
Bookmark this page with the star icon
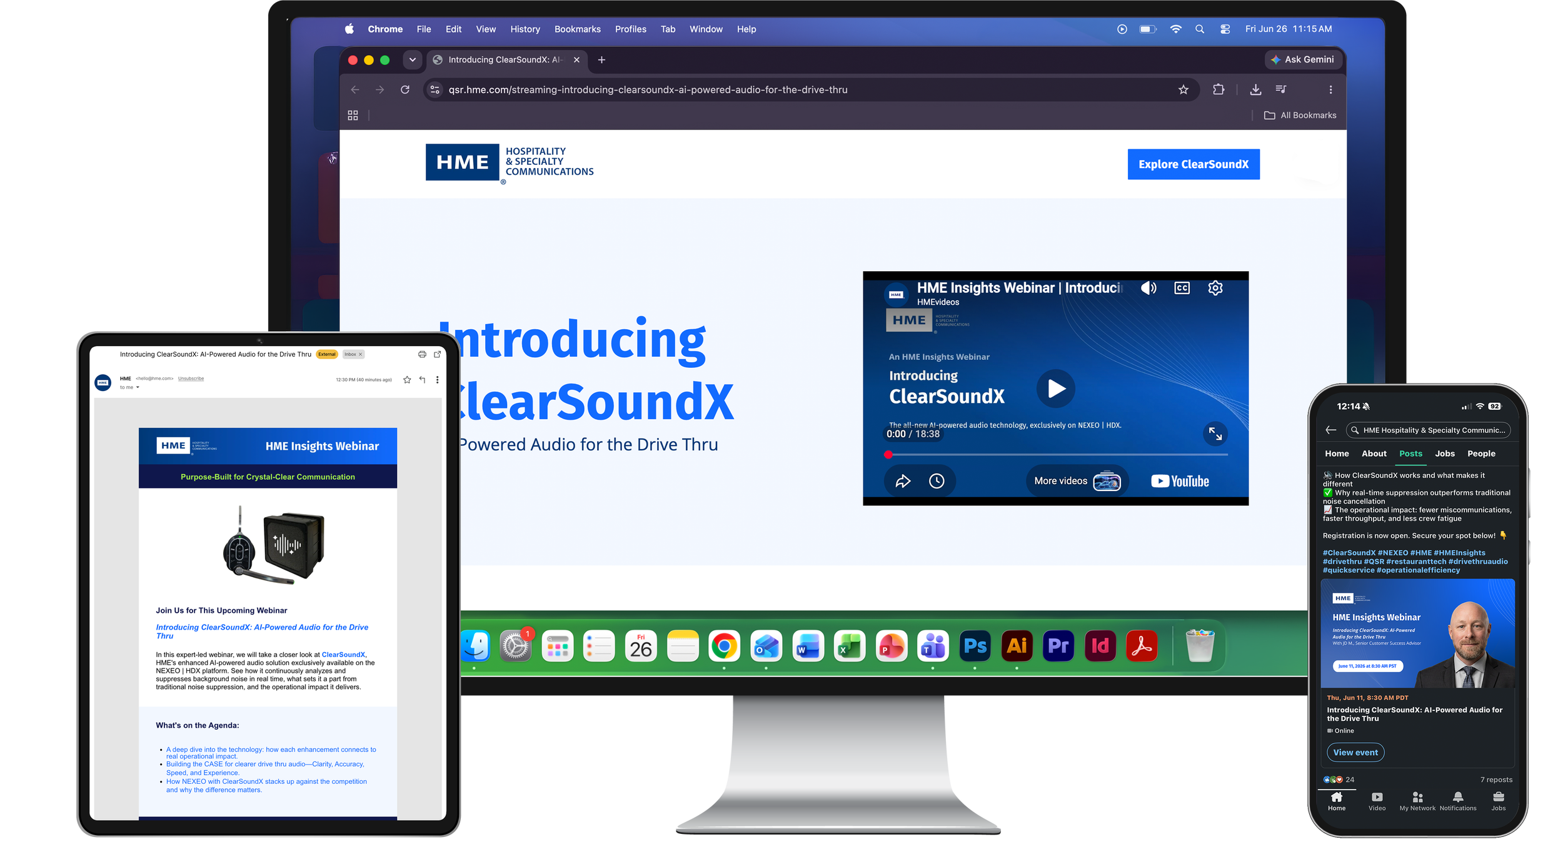(1183, 90)
